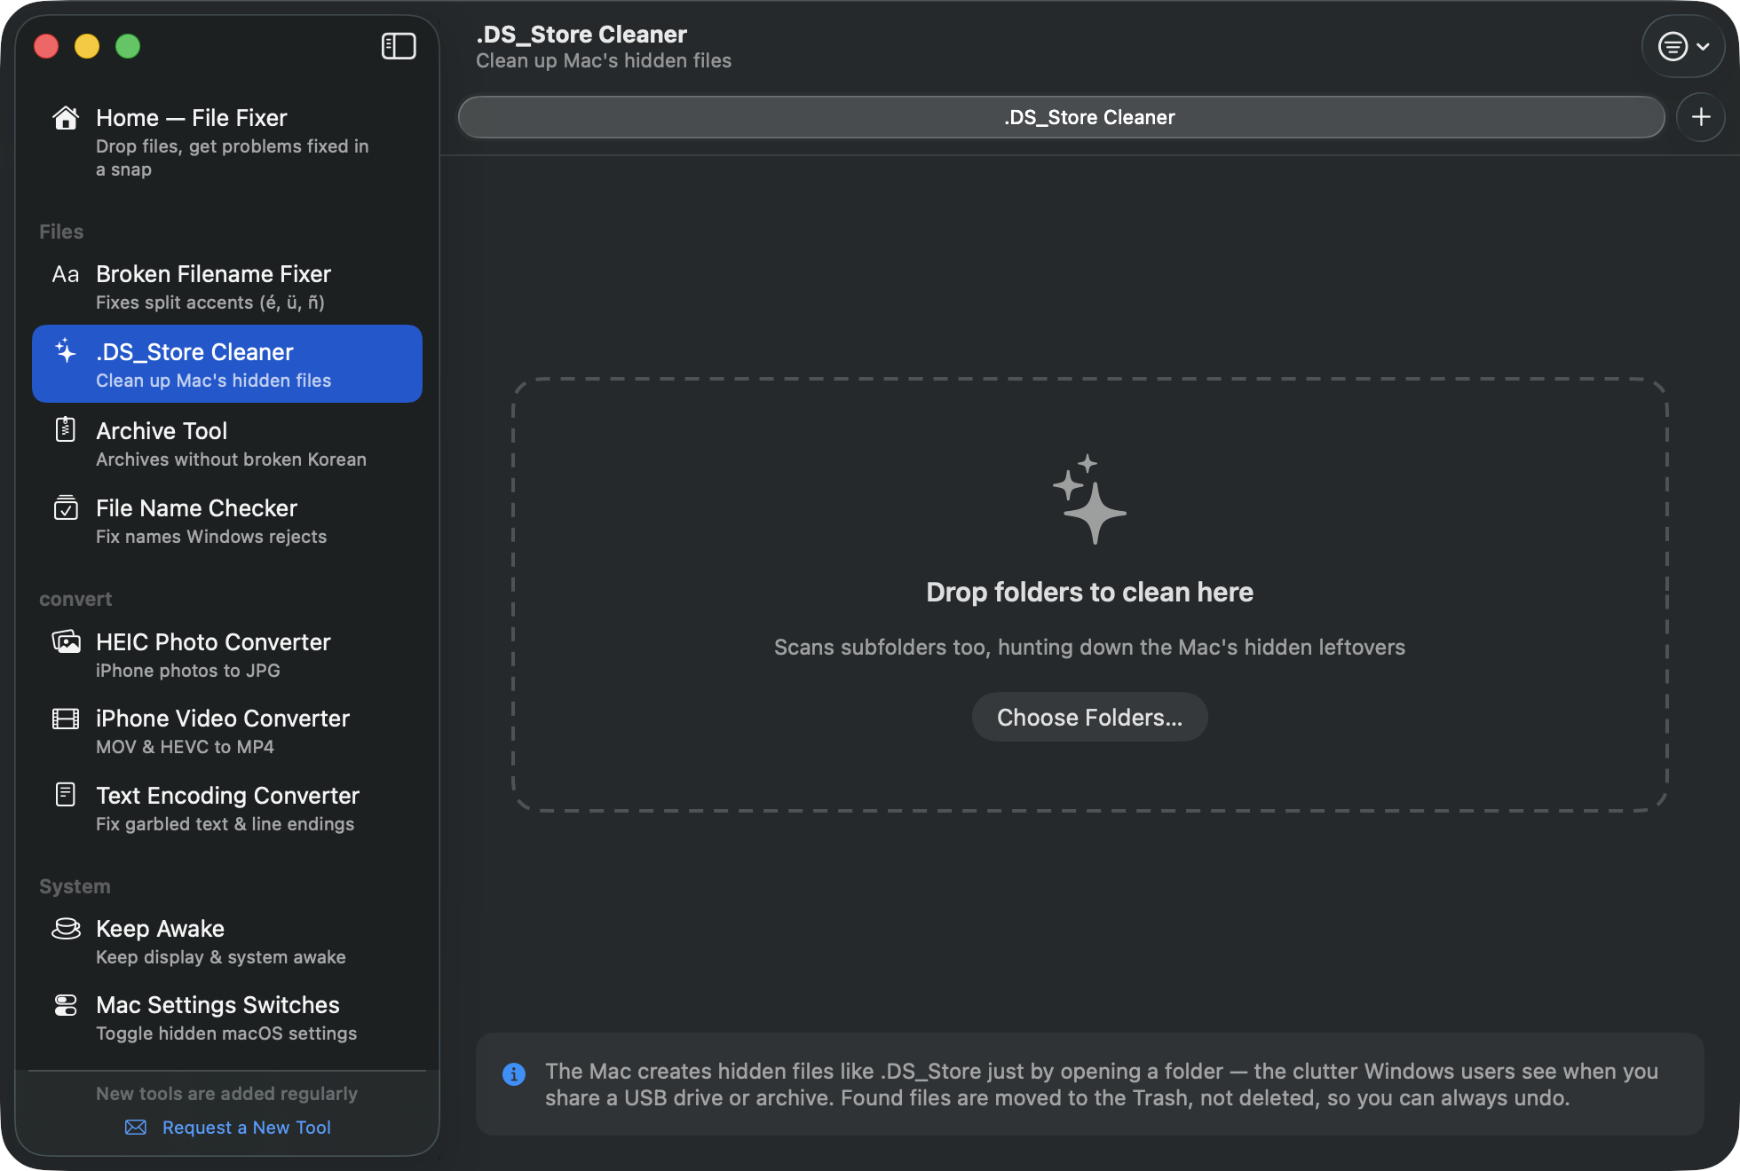Open the filter options dropdown at top right
1740x1171 pixels.
click(1684, 46)
